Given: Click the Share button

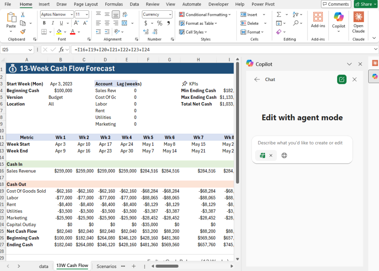Looking at the screenshot, I should coord(365,4).
